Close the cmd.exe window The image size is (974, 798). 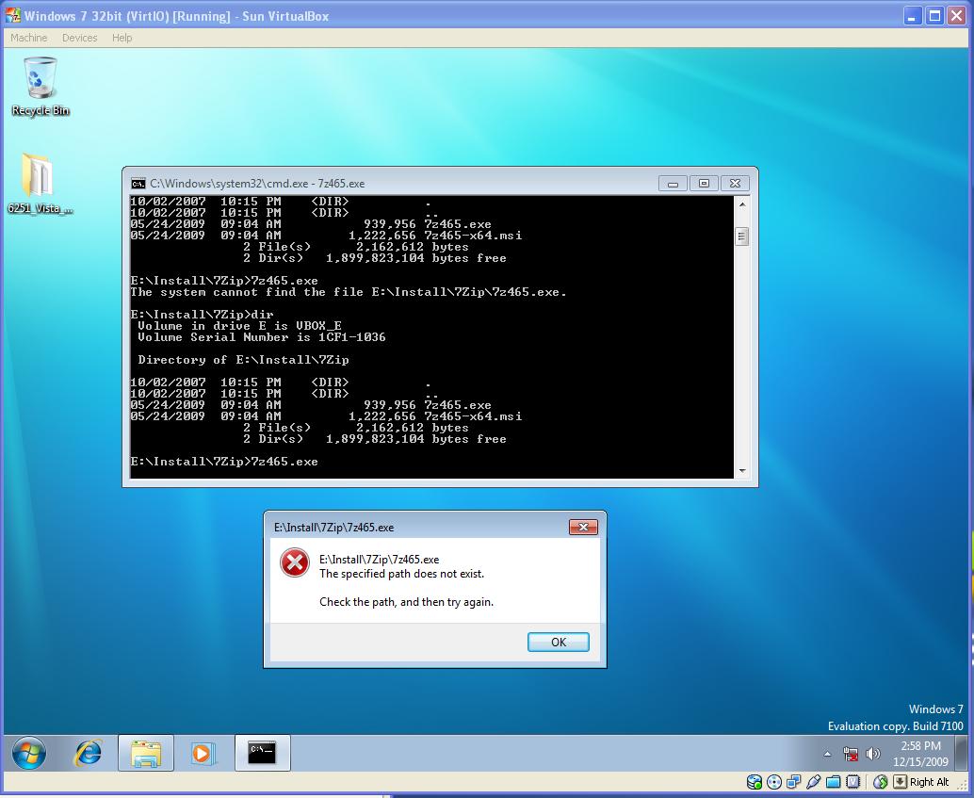735,184
